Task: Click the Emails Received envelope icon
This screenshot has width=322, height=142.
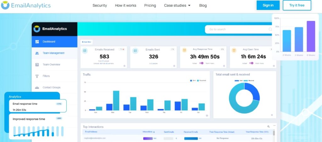Action: [85, 51]
